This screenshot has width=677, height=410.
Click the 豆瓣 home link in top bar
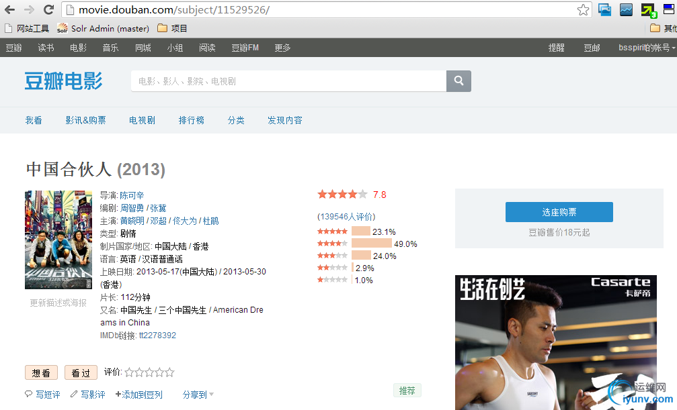click(14, 48)
